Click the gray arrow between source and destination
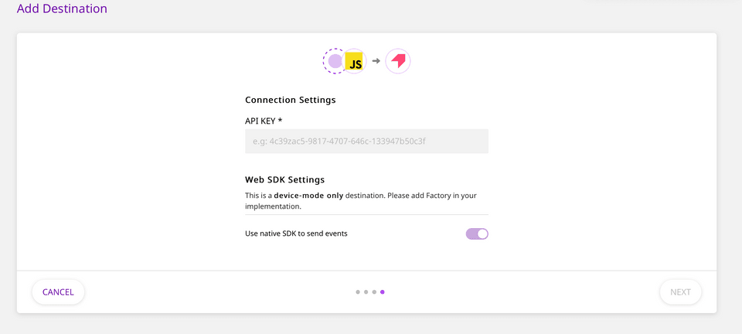The height and width of the screenshot is (334, 742). (376, 61)
